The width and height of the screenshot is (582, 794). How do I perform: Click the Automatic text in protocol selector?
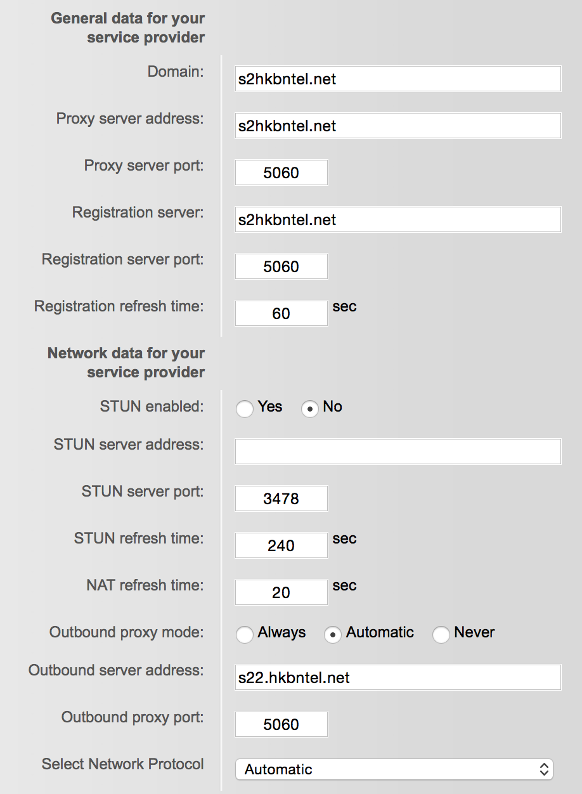(278, 769)
